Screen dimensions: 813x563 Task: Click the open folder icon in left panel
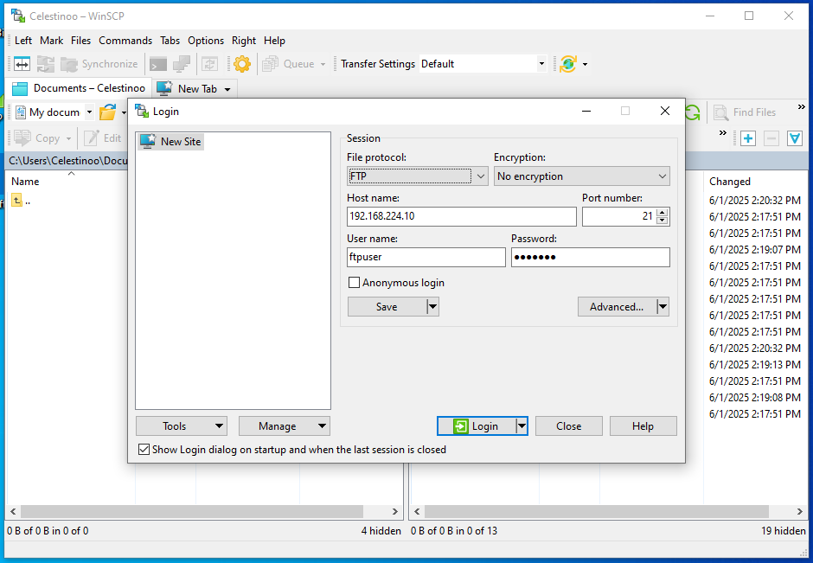pos(107,112)
